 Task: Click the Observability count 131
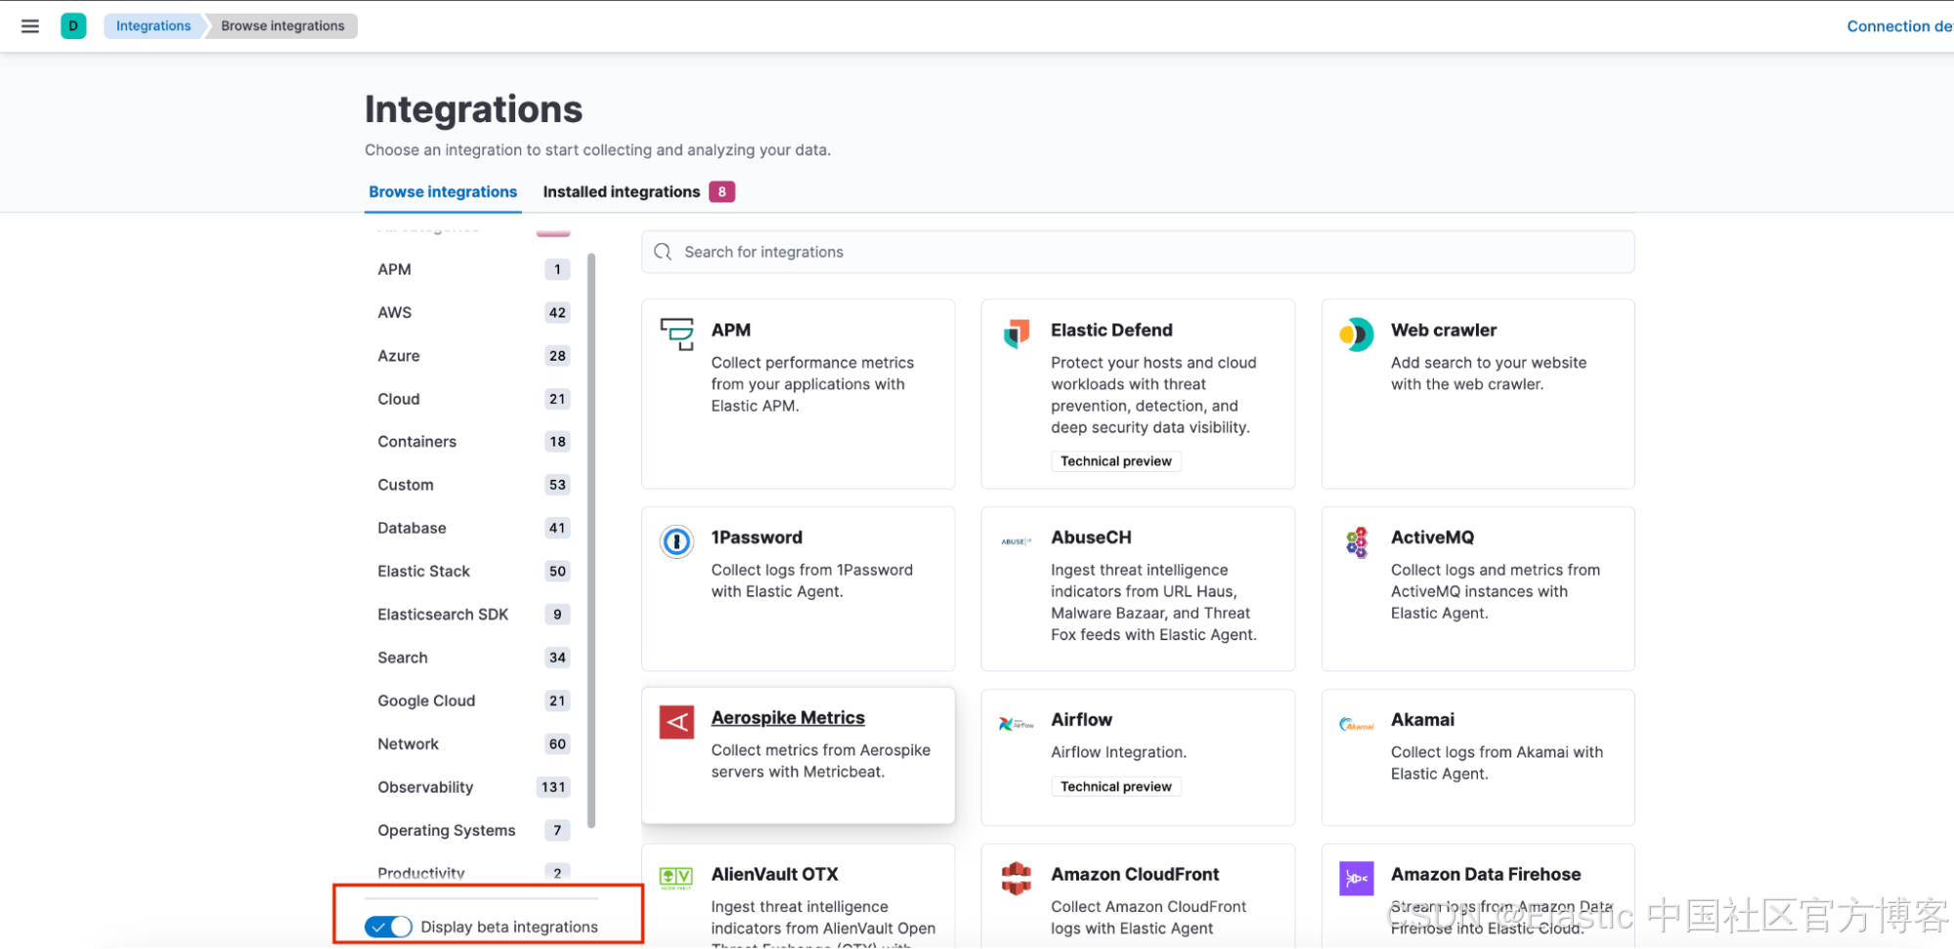(553, 787)
